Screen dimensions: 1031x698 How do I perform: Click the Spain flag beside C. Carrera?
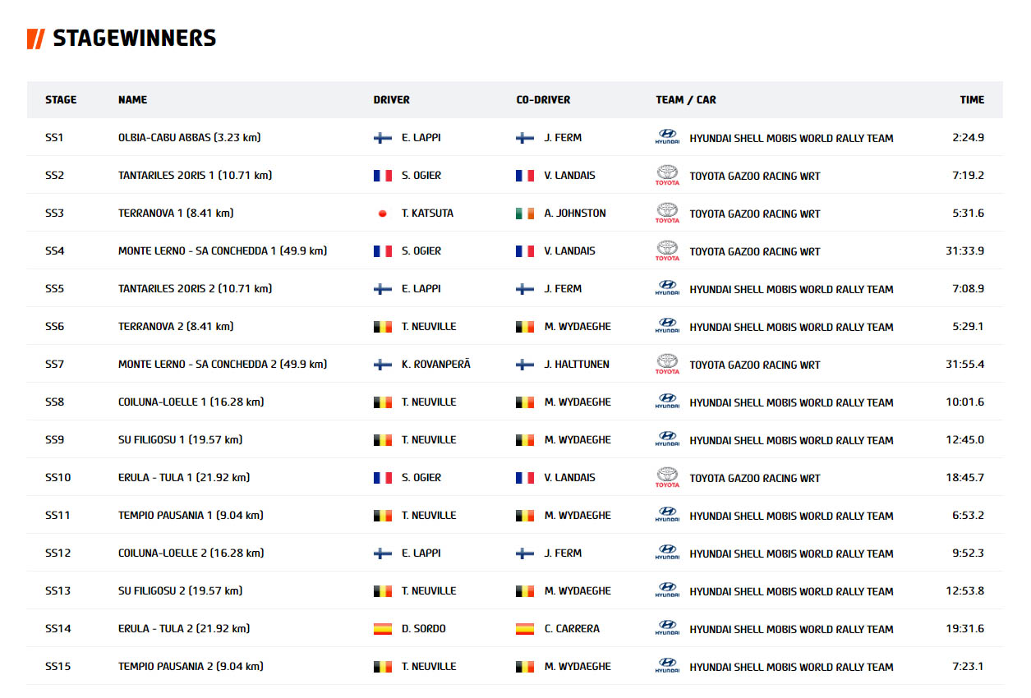(x=525, y=629)
